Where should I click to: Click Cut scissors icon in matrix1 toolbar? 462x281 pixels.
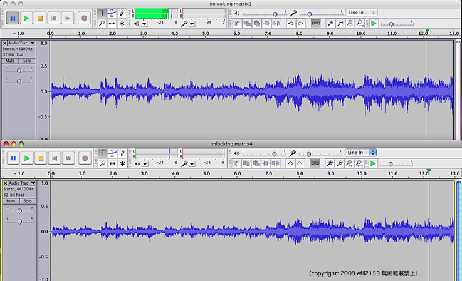(237, 23)
